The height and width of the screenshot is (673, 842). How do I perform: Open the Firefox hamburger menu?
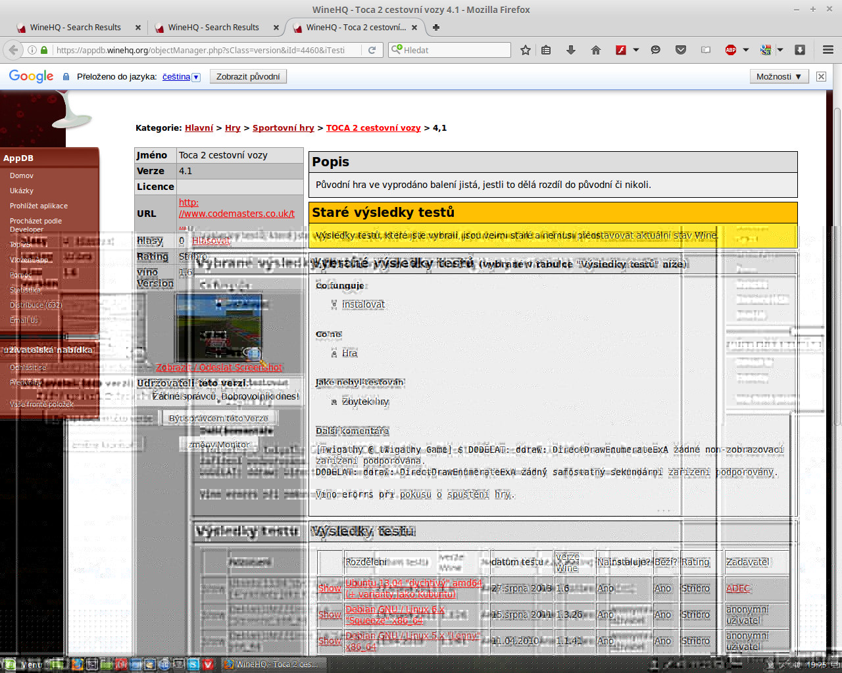[828, 50]
